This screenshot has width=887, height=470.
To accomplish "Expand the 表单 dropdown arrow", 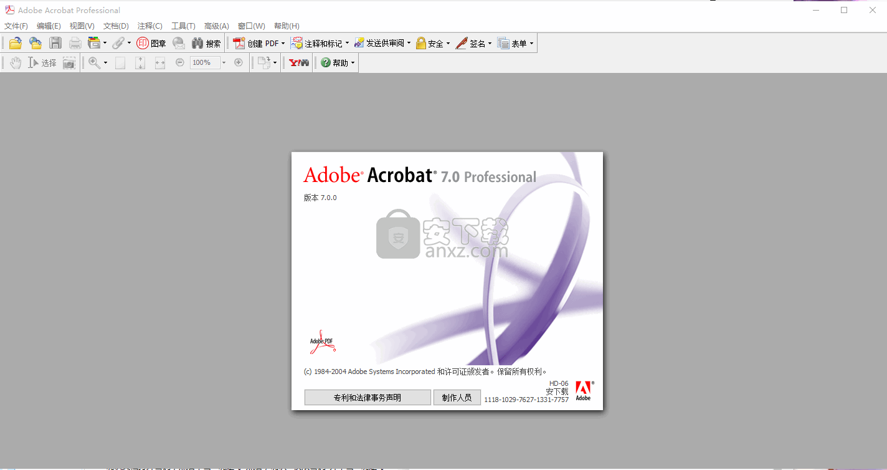I will [531, 43].
